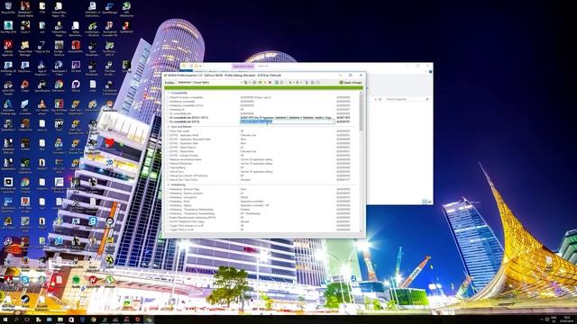Select SLI compatibility bits (DX10 + DX11) row
Screen dimensions: 577x324
tap(261, 118)
